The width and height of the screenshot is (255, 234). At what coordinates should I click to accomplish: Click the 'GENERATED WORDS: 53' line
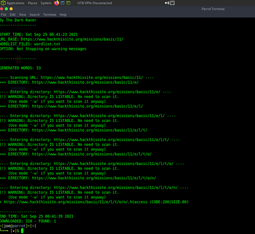click(x=21, y=68)
